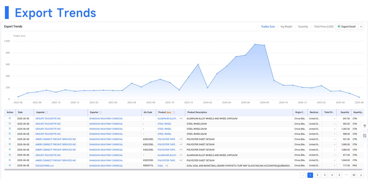Open SOCCER PARK LLC importer link

(45, 166)
